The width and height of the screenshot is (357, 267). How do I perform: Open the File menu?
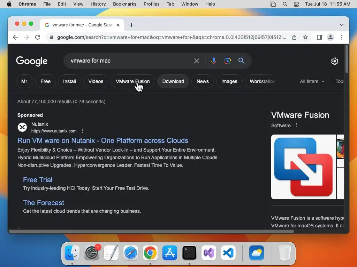pyautogui.click(x=47, y=4)
